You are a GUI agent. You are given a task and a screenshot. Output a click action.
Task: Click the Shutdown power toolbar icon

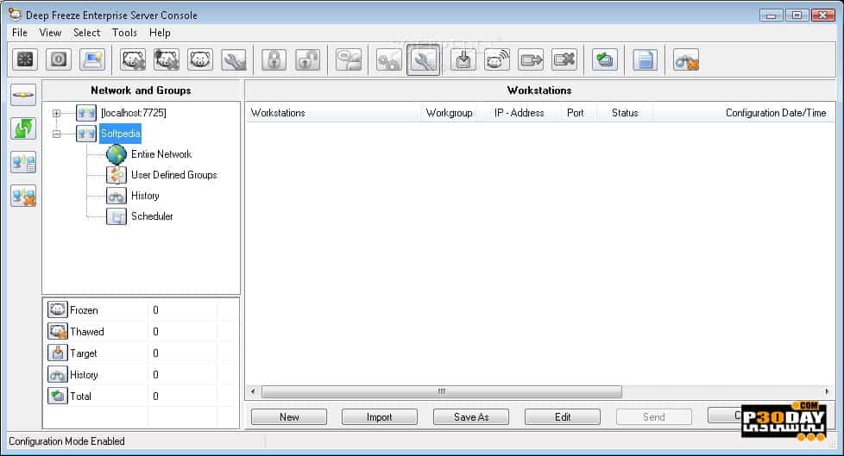coord(59,59)
